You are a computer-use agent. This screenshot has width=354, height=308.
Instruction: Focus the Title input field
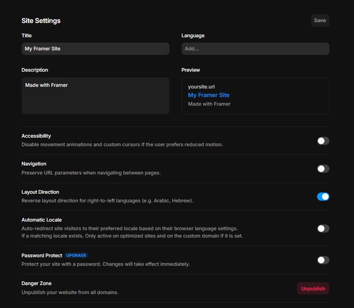pos(96,49)
